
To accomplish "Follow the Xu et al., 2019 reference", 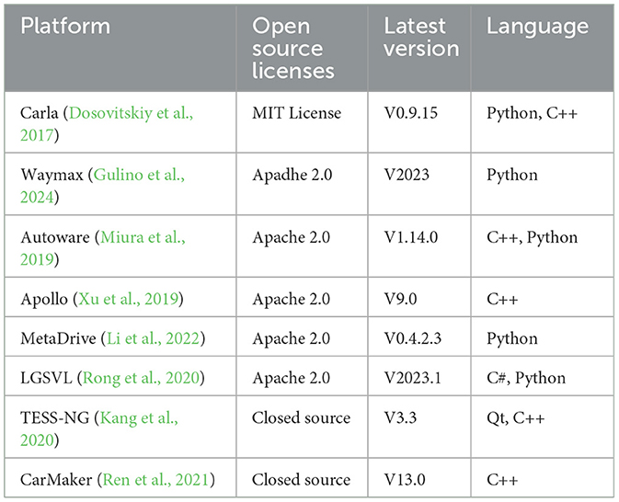I will point(128,299).
